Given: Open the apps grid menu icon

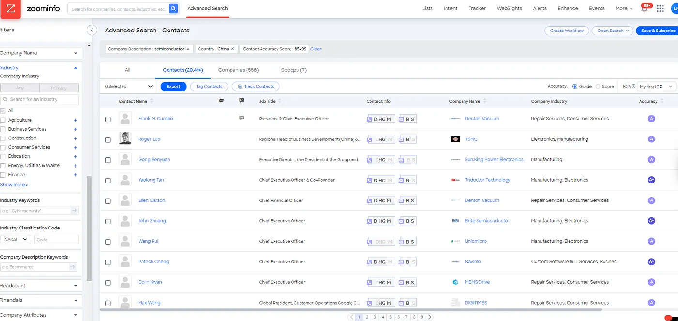Looking at the screenshot, I should (660, 8).
